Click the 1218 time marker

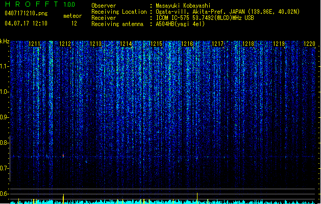248,44
